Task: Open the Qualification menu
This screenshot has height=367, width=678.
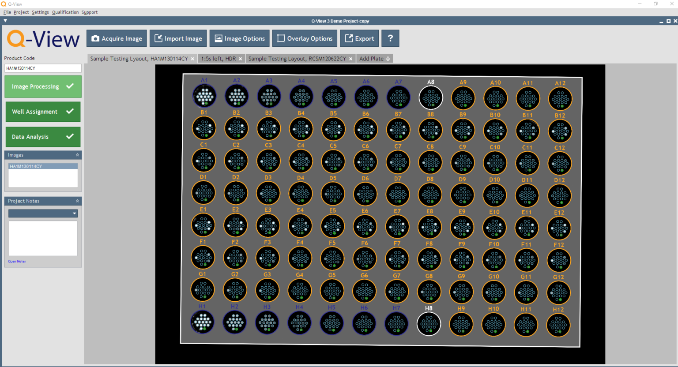Action: pos(65,12)
